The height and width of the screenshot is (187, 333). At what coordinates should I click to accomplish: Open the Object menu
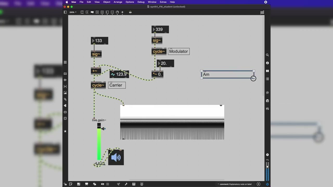pos(107,2)
